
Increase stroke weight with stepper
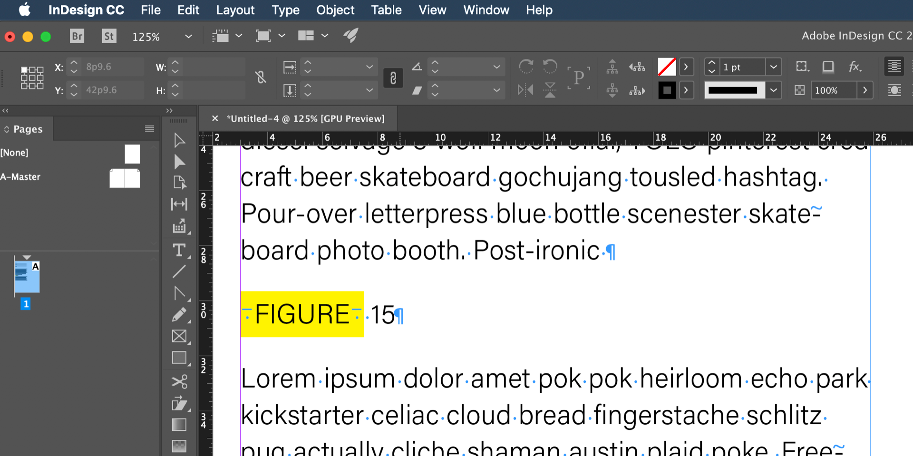(x=711, y=62)
